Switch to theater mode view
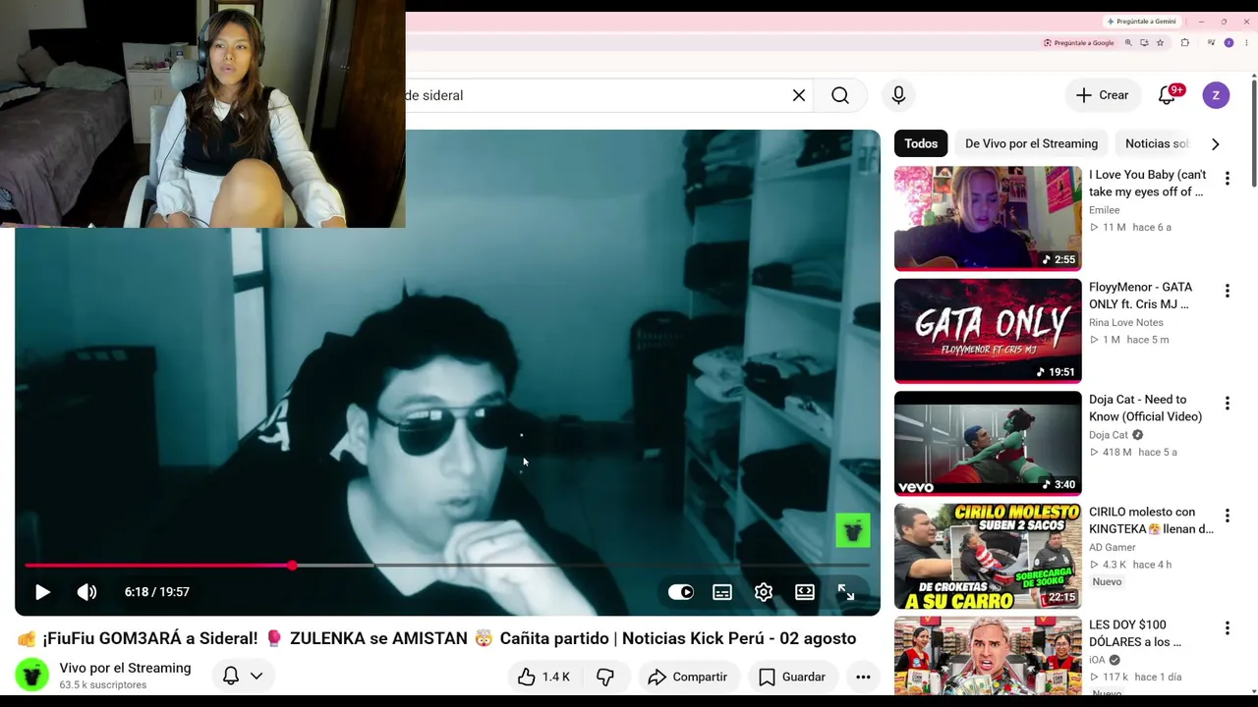Screen dimensions: 1258x707 pyautogui.click(x=805, y=592)
